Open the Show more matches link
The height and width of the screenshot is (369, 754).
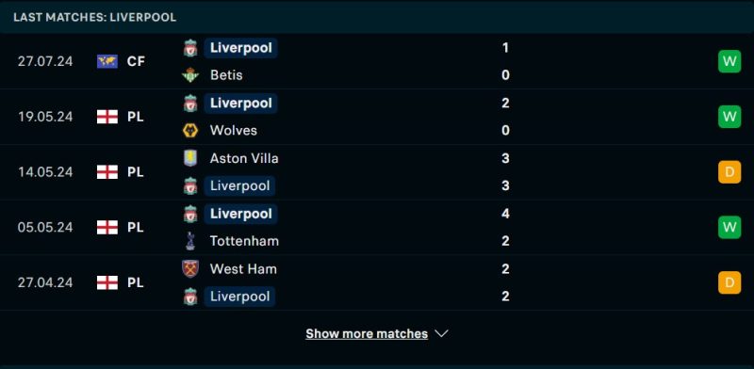tap(367, 333)
